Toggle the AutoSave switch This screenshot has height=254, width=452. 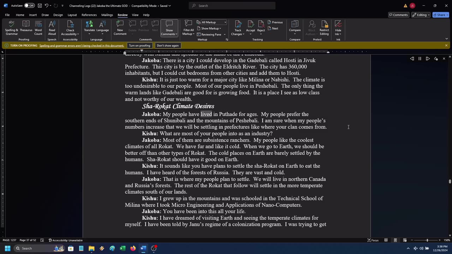29,6
